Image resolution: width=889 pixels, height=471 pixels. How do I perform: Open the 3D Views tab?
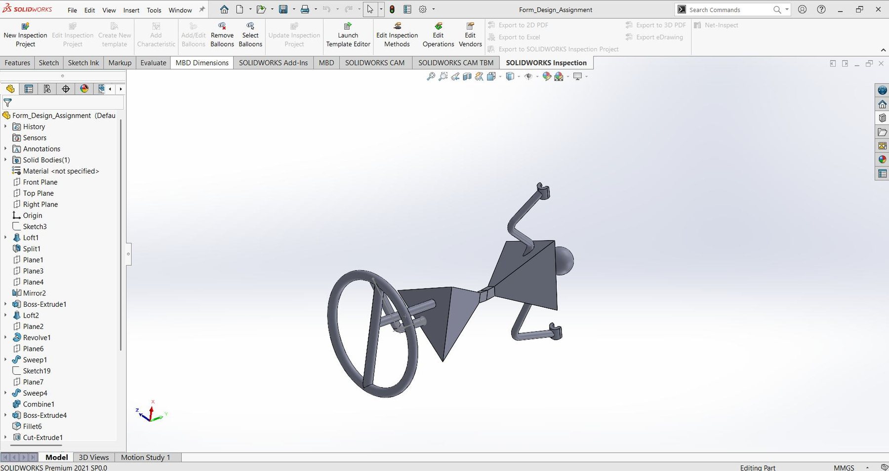click(94, 457)
